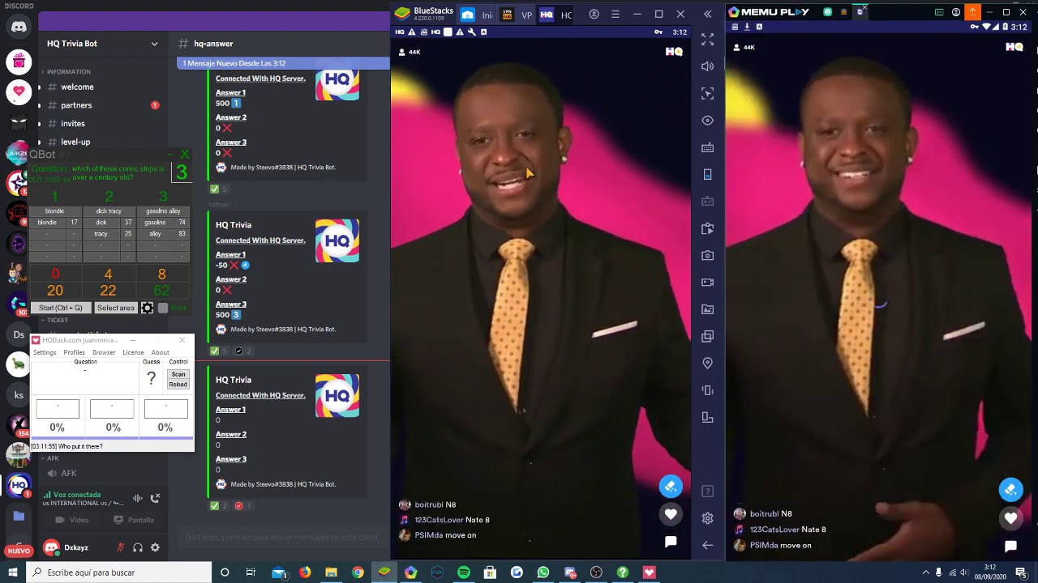Open BlueStacks account profile icon
This screenshot has height=583, width=1038.
[594, 14]
